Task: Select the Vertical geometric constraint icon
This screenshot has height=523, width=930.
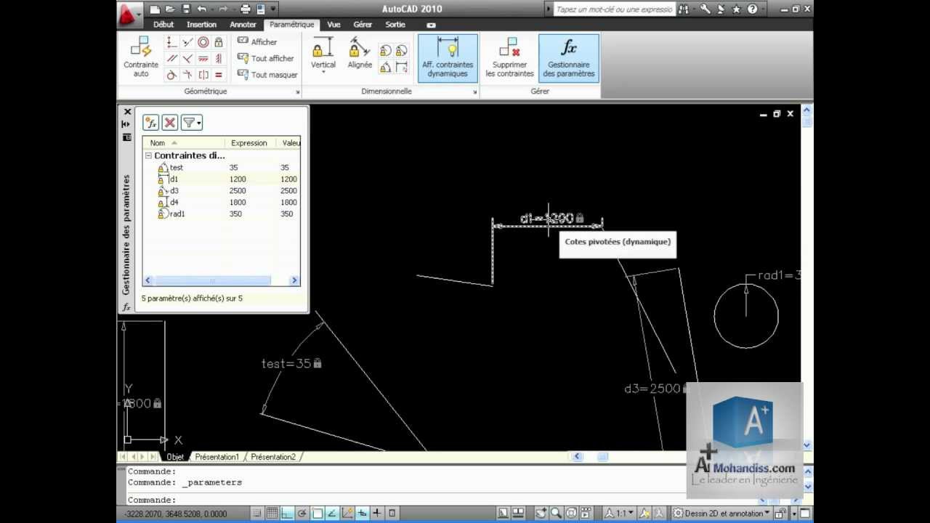Action: tap(219, 58)
